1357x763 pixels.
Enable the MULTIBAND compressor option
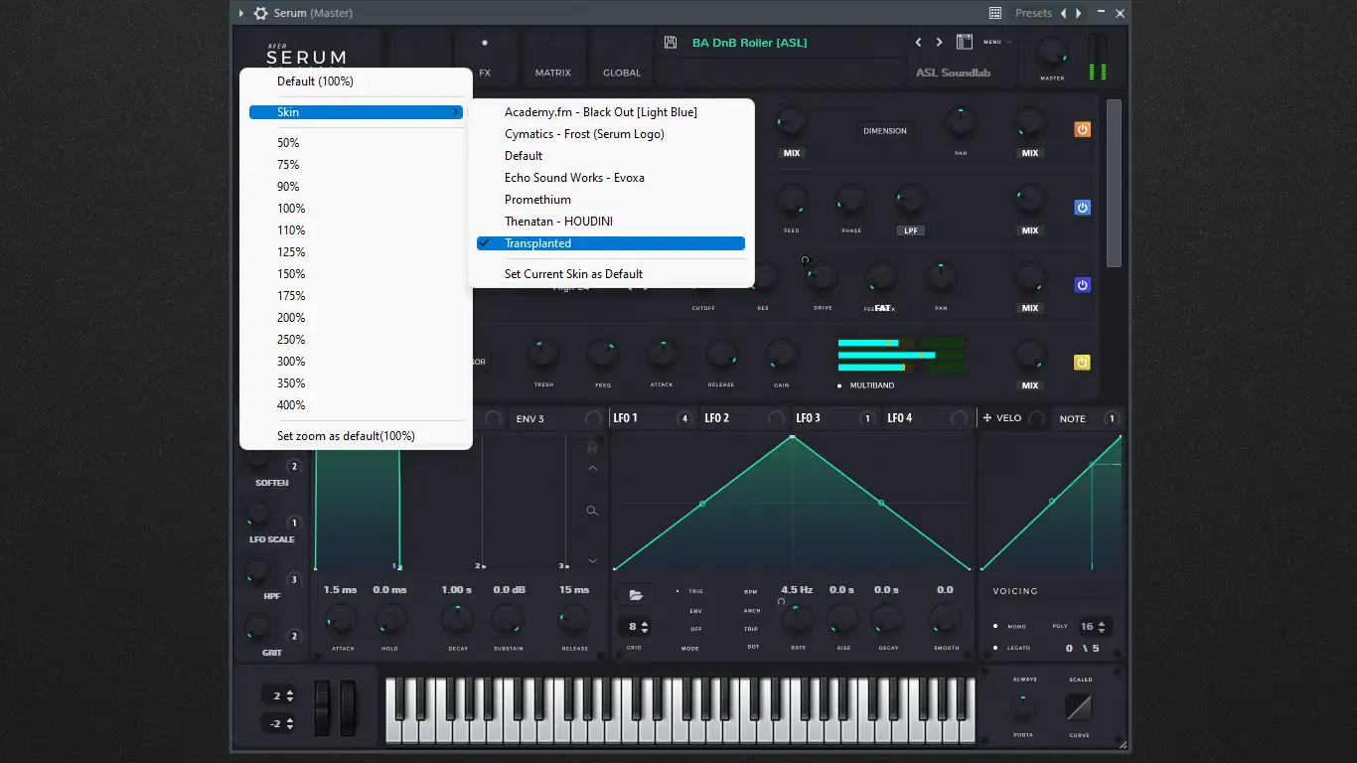pos(865,385)
